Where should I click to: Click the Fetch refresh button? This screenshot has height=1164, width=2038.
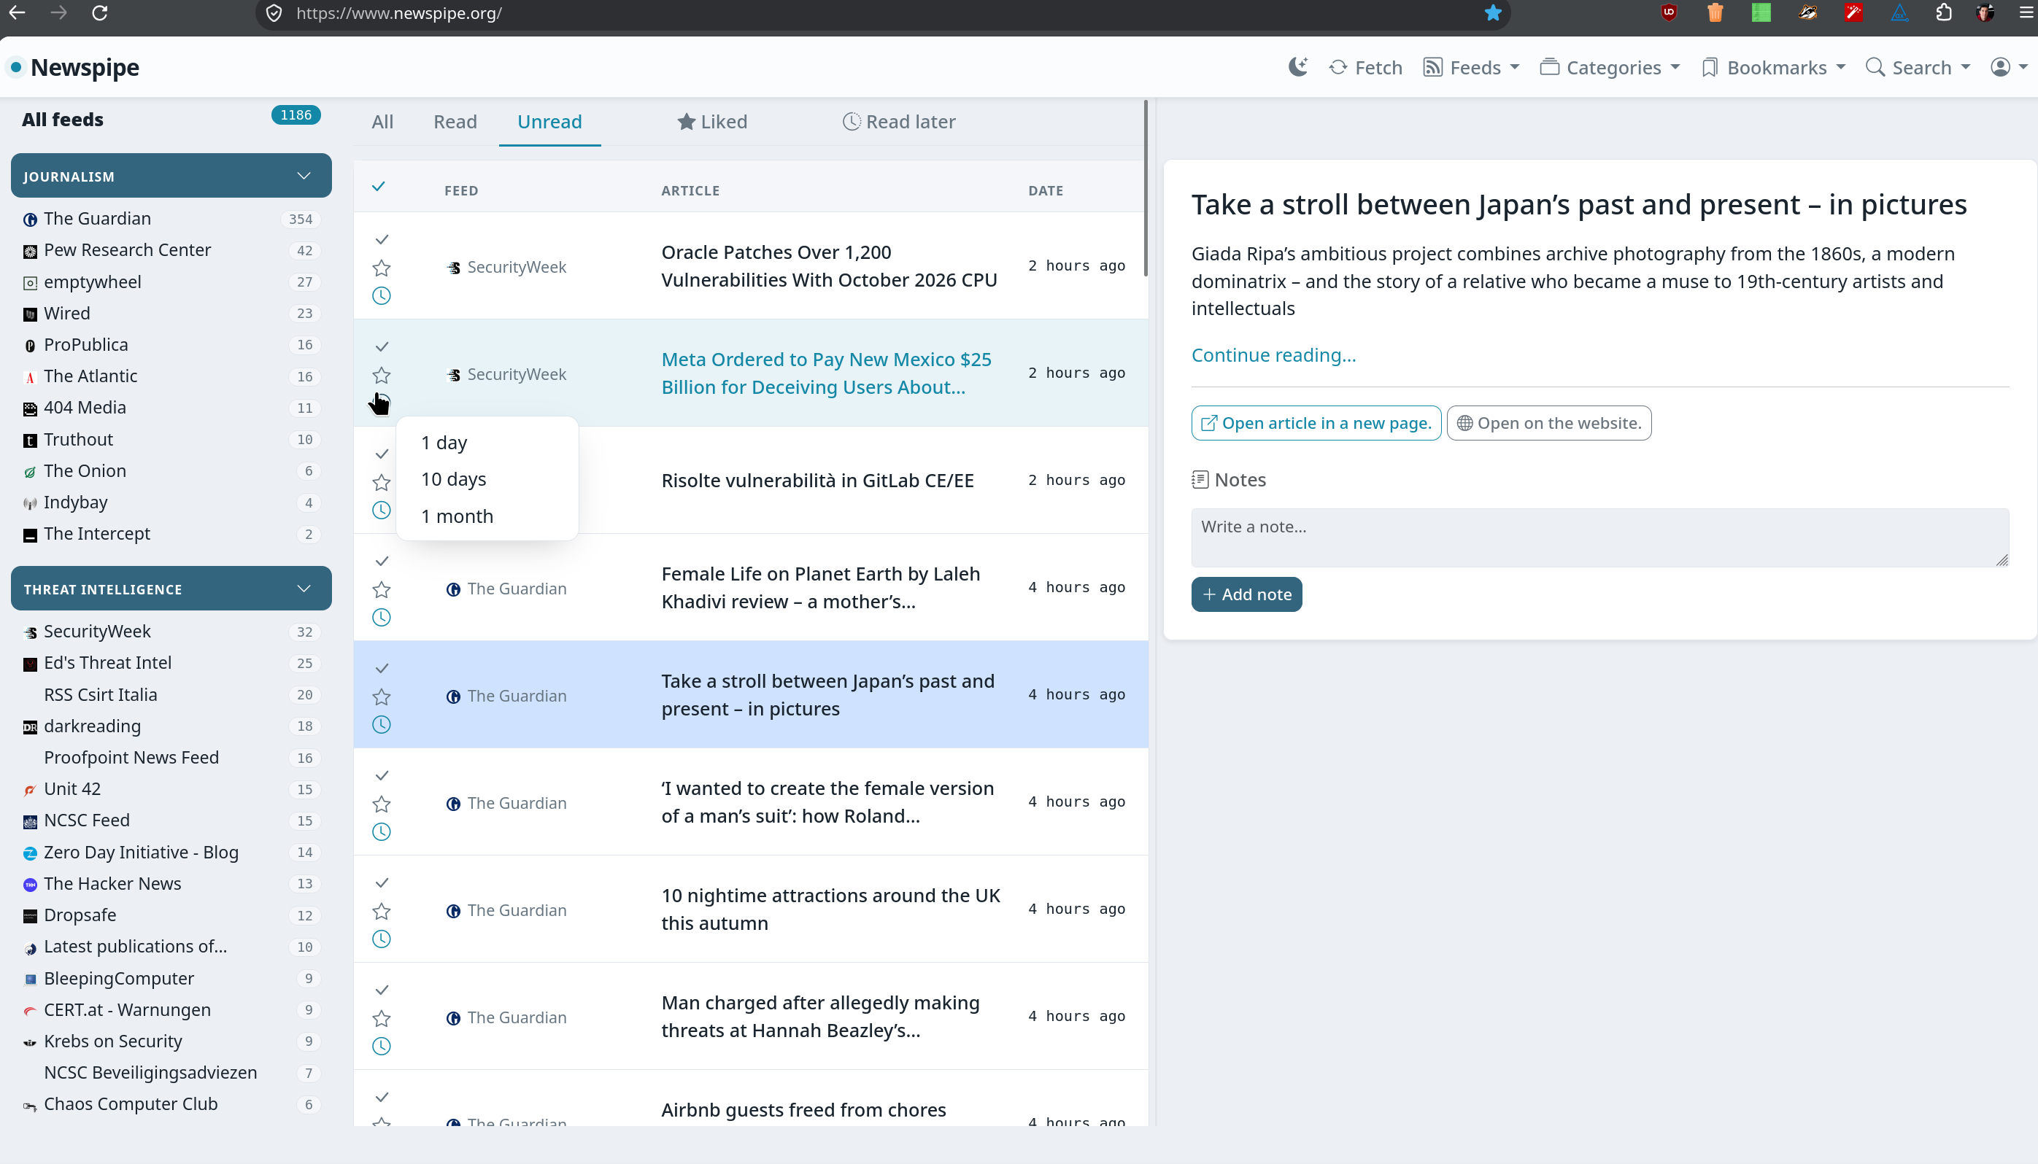pyautogui.click(x=1365, y=67)
